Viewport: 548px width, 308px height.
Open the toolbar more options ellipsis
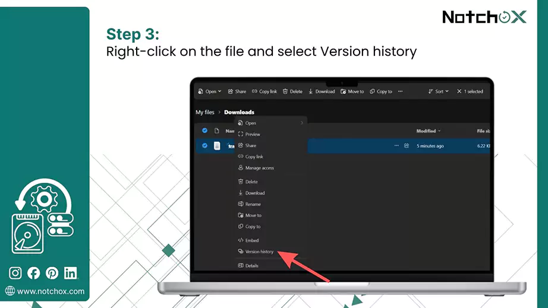(x=400, y=91)
